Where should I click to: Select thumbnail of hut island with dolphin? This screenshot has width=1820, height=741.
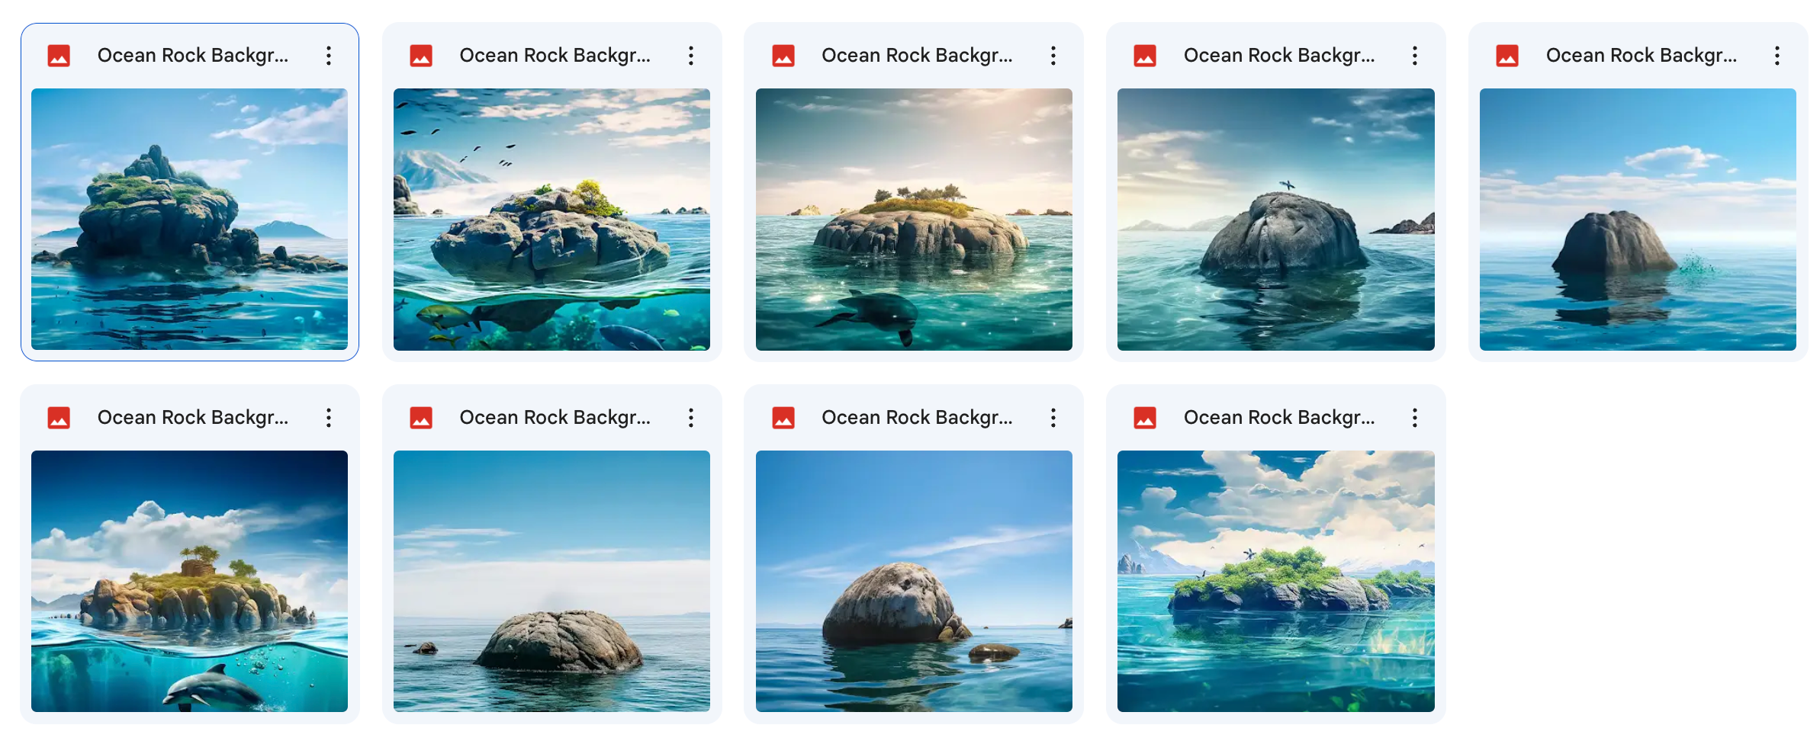tap(189, 582)
